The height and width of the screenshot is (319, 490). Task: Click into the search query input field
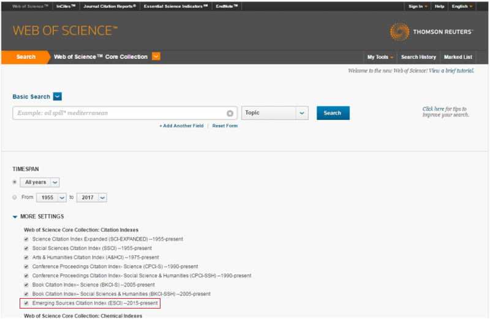125,113
